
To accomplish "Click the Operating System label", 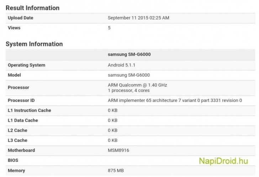I will (x=26, y=65).
